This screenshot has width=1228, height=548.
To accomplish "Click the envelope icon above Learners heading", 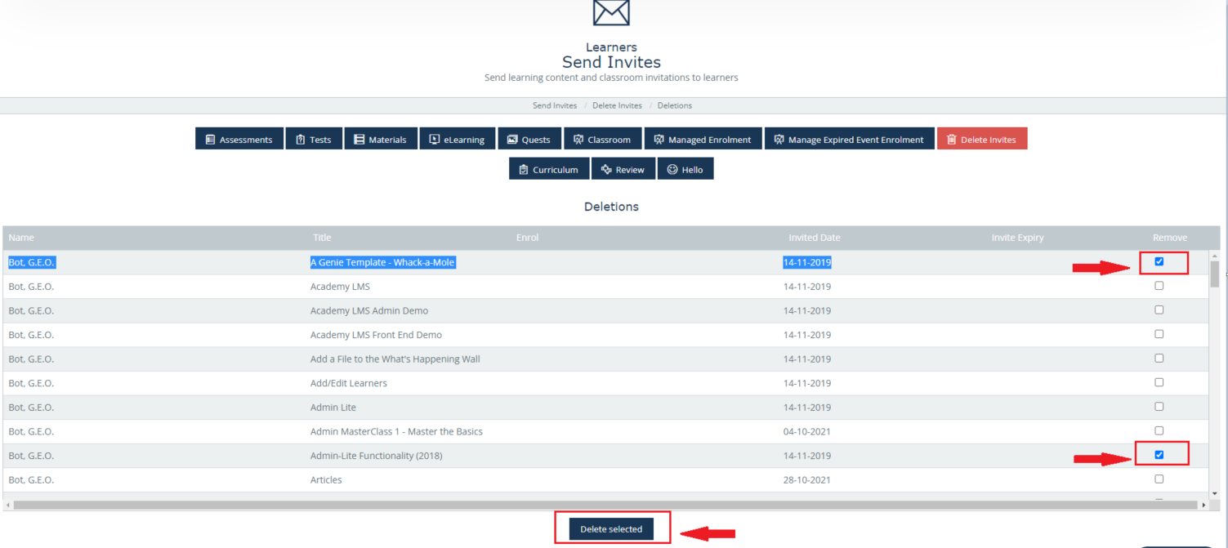I will pos(611,12).
